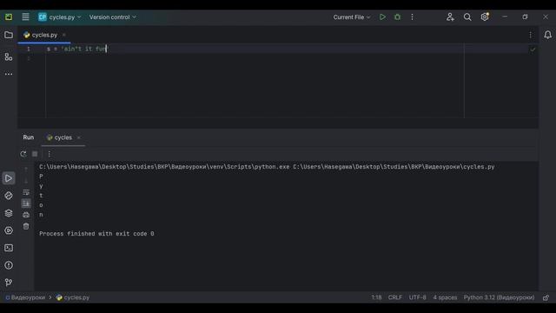556x313 pixels.
Task: Change CRLF line separator
Action: tap(394, 297)
